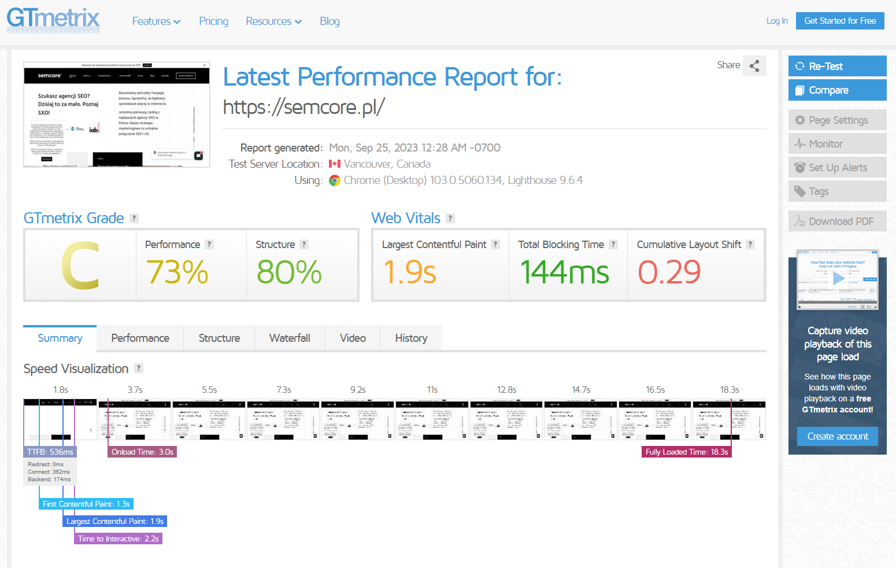The height and width of the screenshot is (568, 896).
Task: Click help icon for Total Blocking Time
Action: [613, 244]
